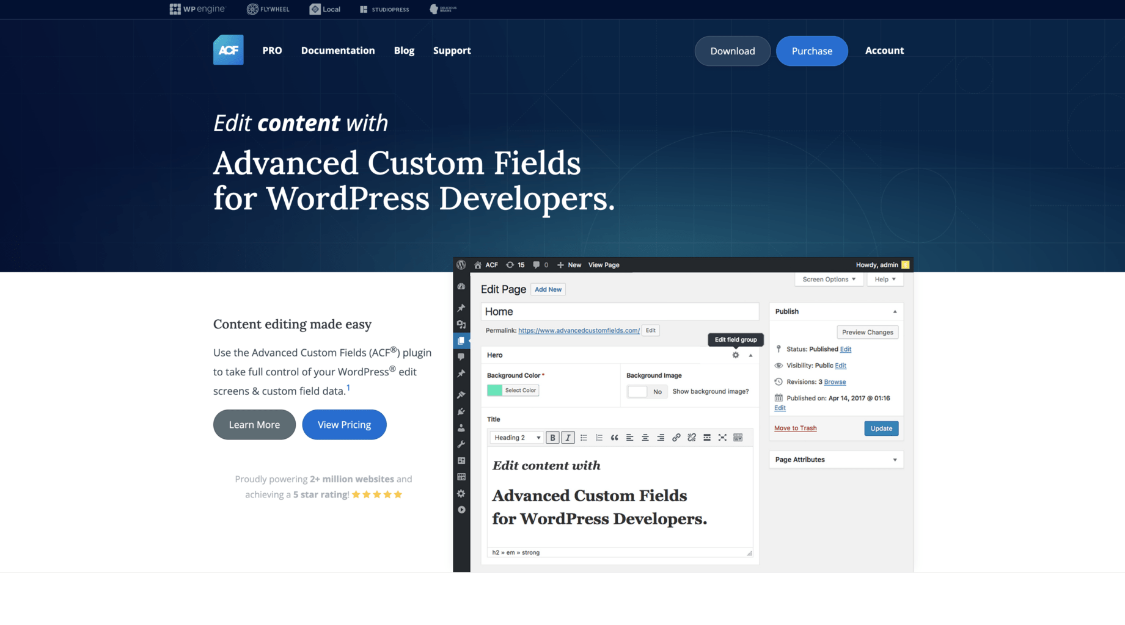1125x625 pixels.
Task: Open the Blog menu item
Action: (404, 51)
